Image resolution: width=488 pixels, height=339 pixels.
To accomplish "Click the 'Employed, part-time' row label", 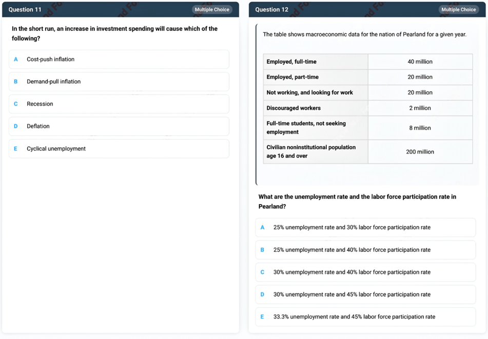I will [x=292, y=77].
